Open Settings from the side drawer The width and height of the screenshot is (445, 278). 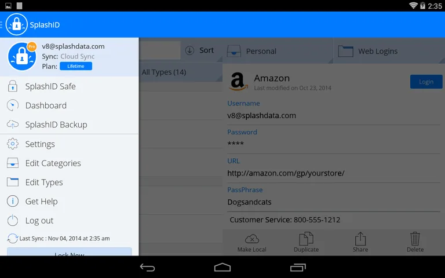coord(70,144)
